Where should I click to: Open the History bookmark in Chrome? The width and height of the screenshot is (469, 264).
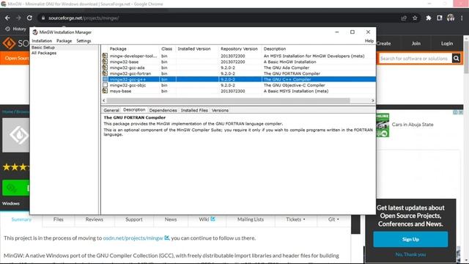click(16, 29)
